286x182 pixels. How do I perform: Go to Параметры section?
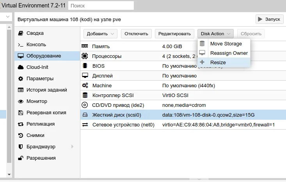47,79
